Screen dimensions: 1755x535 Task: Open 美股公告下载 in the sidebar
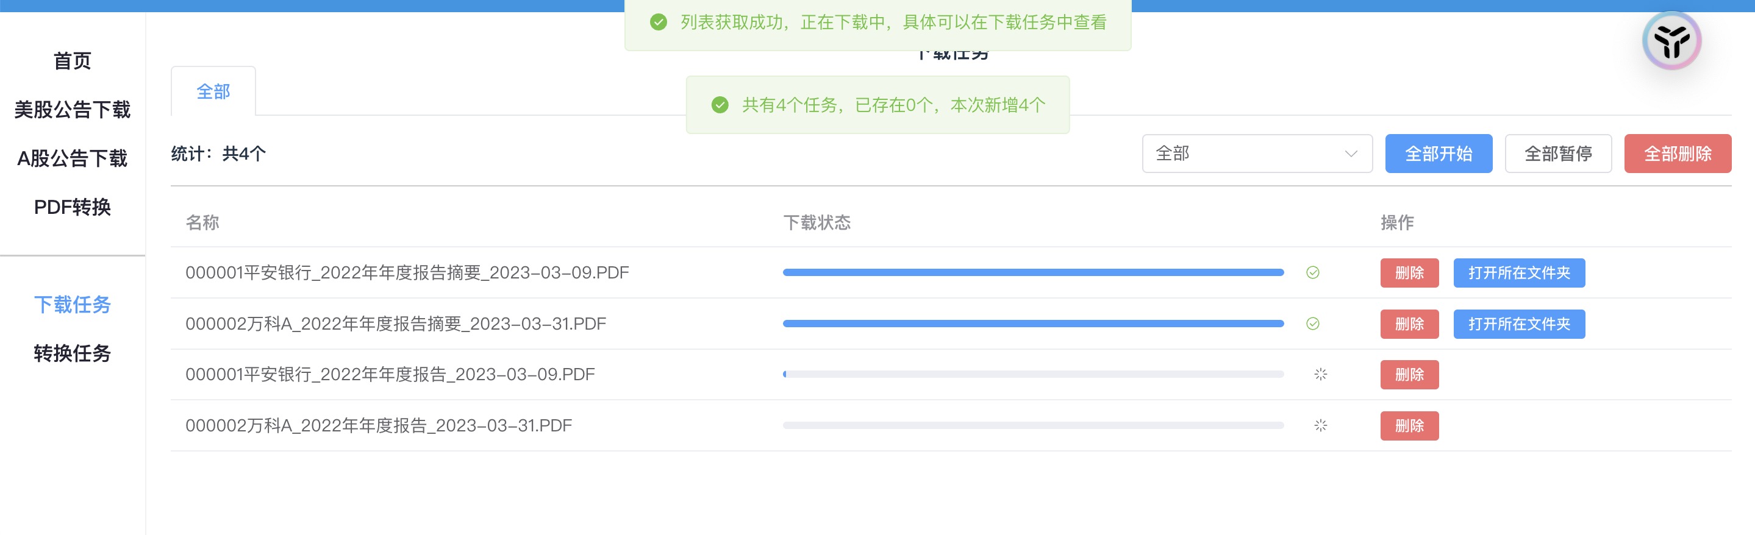(72, 110)
